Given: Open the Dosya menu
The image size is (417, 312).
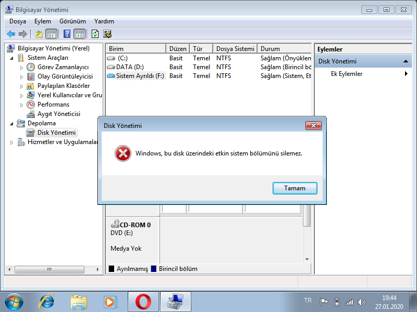Looking at the screenshot, I should [x=18, y=21].
